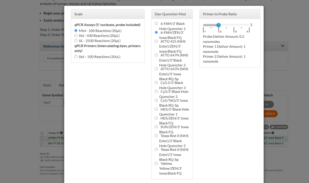Select ATTO 425 (NHS Ester)/ZEN dye option
Viewport: 309px width, 183px height.
(156, 41)
